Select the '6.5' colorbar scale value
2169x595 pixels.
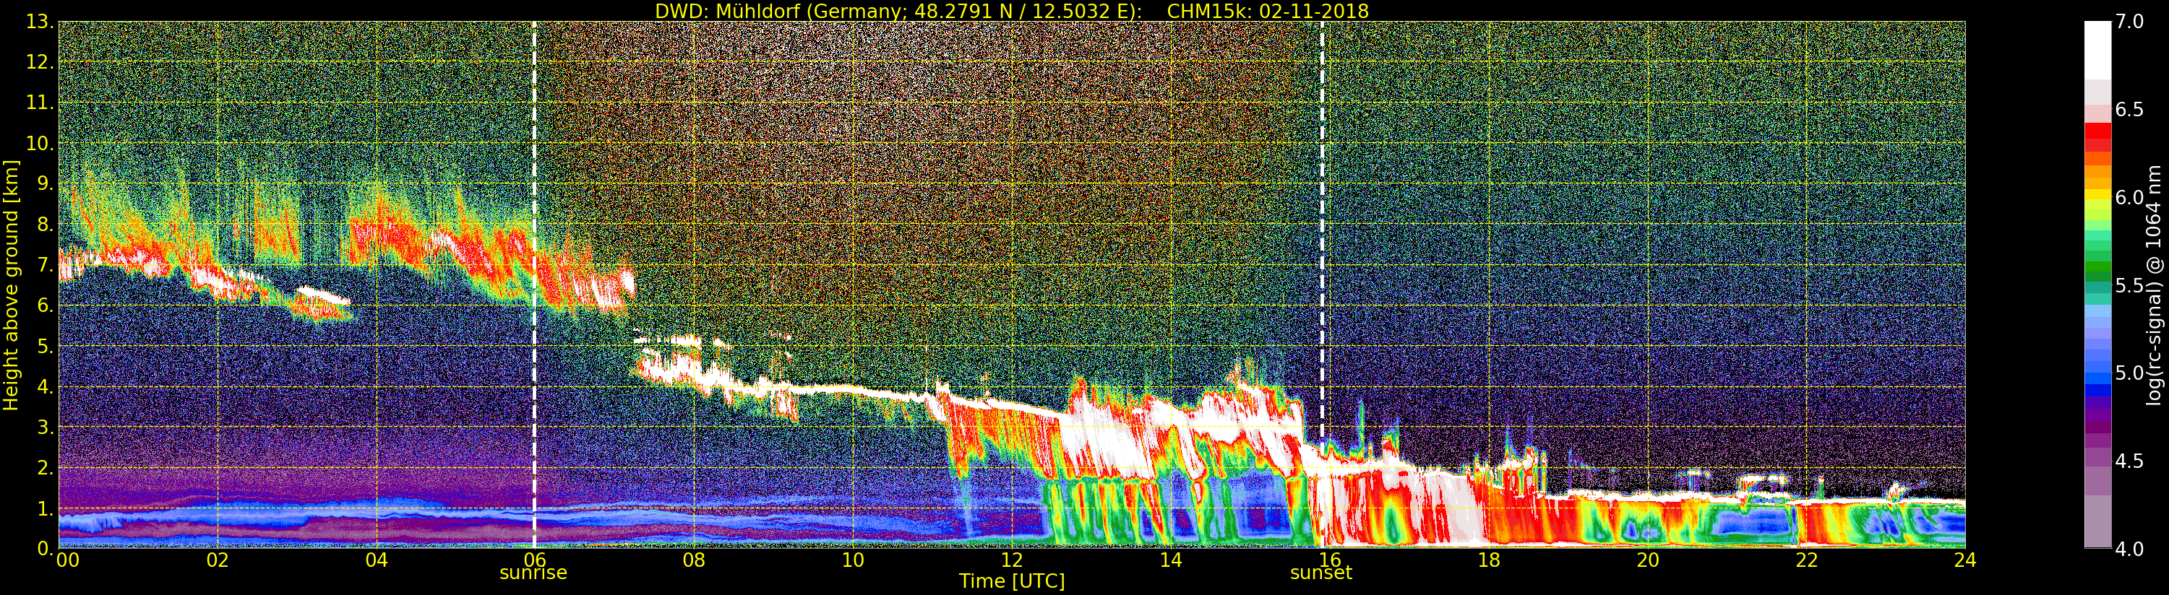[x=2129, y=110]
